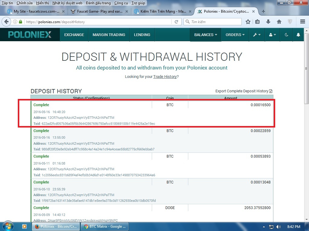This screenshot has height=231, width=309.
Task: Open a new tab with plus button
Action: point(263,11)
